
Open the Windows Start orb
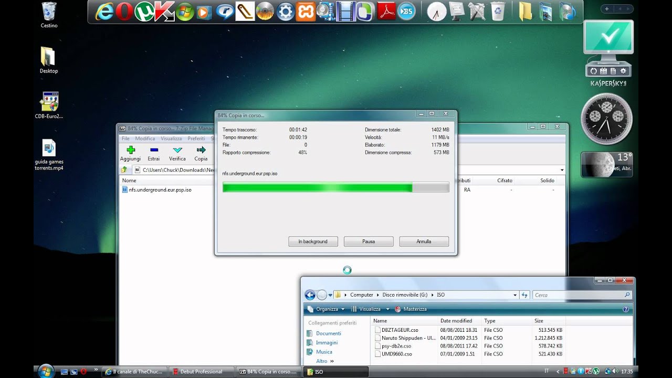(46, 371)
